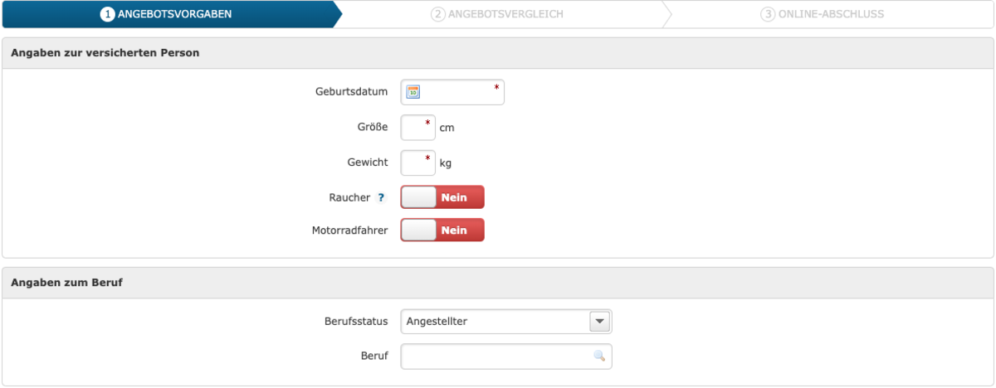Focus the Beruf search field
This screenshot has width=996, height=388.
(494, 356)
